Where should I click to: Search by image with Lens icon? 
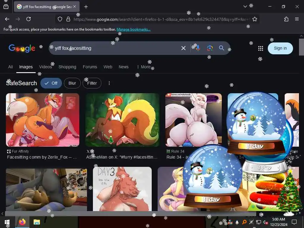click(210, 48)
